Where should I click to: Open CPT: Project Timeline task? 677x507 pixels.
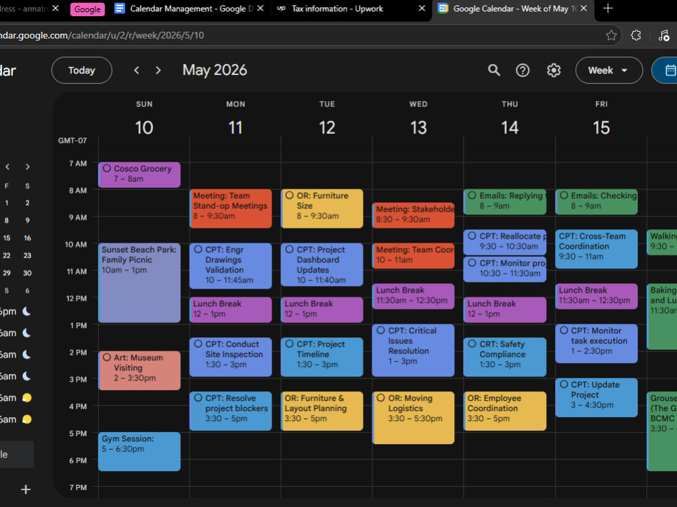coord(322,357)
